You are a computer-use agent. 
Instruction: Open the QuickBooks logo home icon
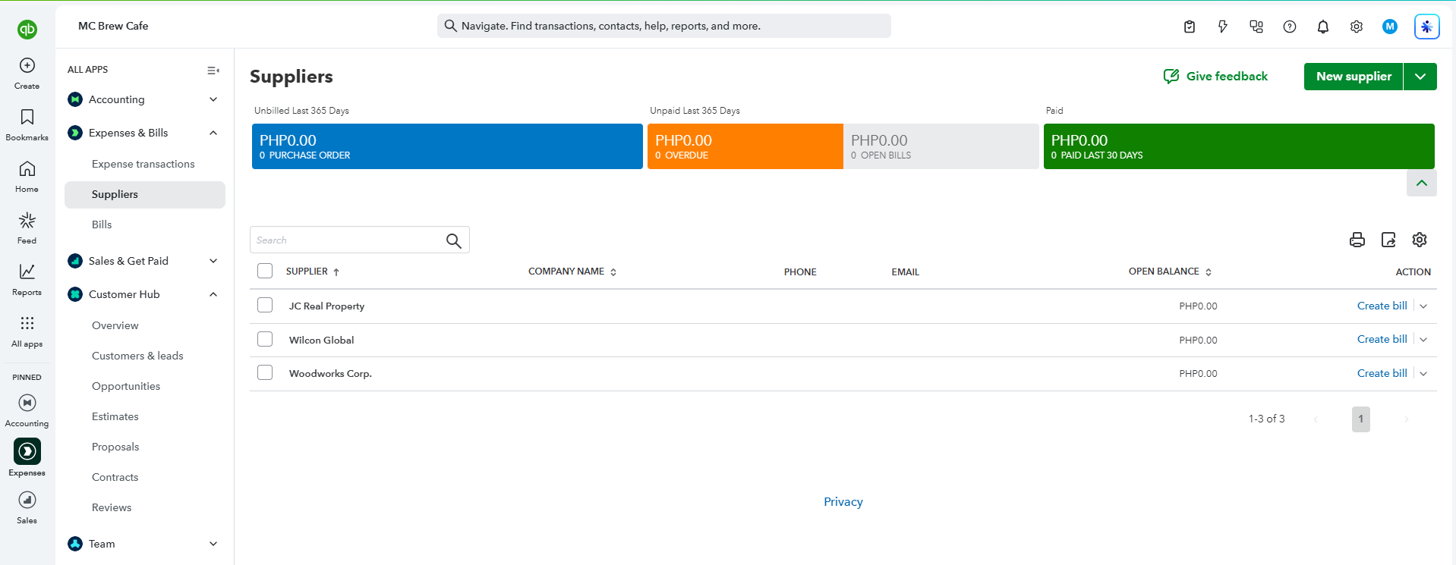[27, 30]
